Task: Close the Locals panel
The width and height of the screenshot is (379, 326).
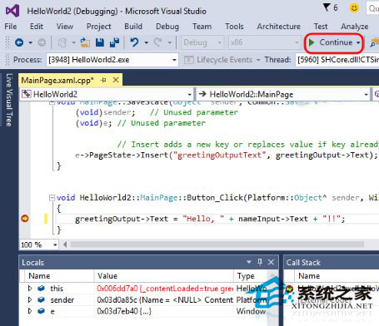Action: (271, 262)
